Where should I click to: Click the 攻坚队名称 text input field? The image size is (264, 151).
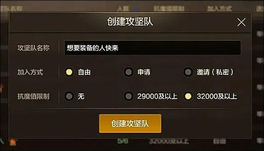(x=153, y=48)
